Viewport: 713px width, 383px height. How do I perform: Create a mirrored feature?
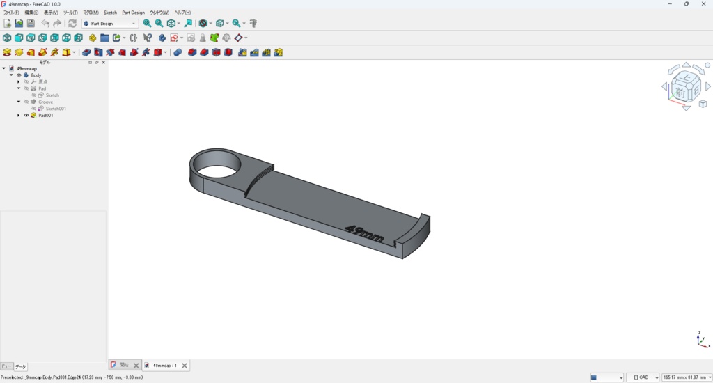(x=242, y=52)
